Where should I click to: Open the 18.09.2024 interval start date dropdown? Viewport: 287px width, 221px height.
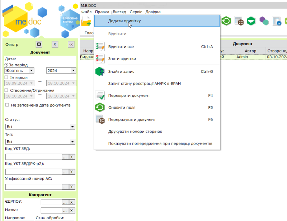point(31,83)
